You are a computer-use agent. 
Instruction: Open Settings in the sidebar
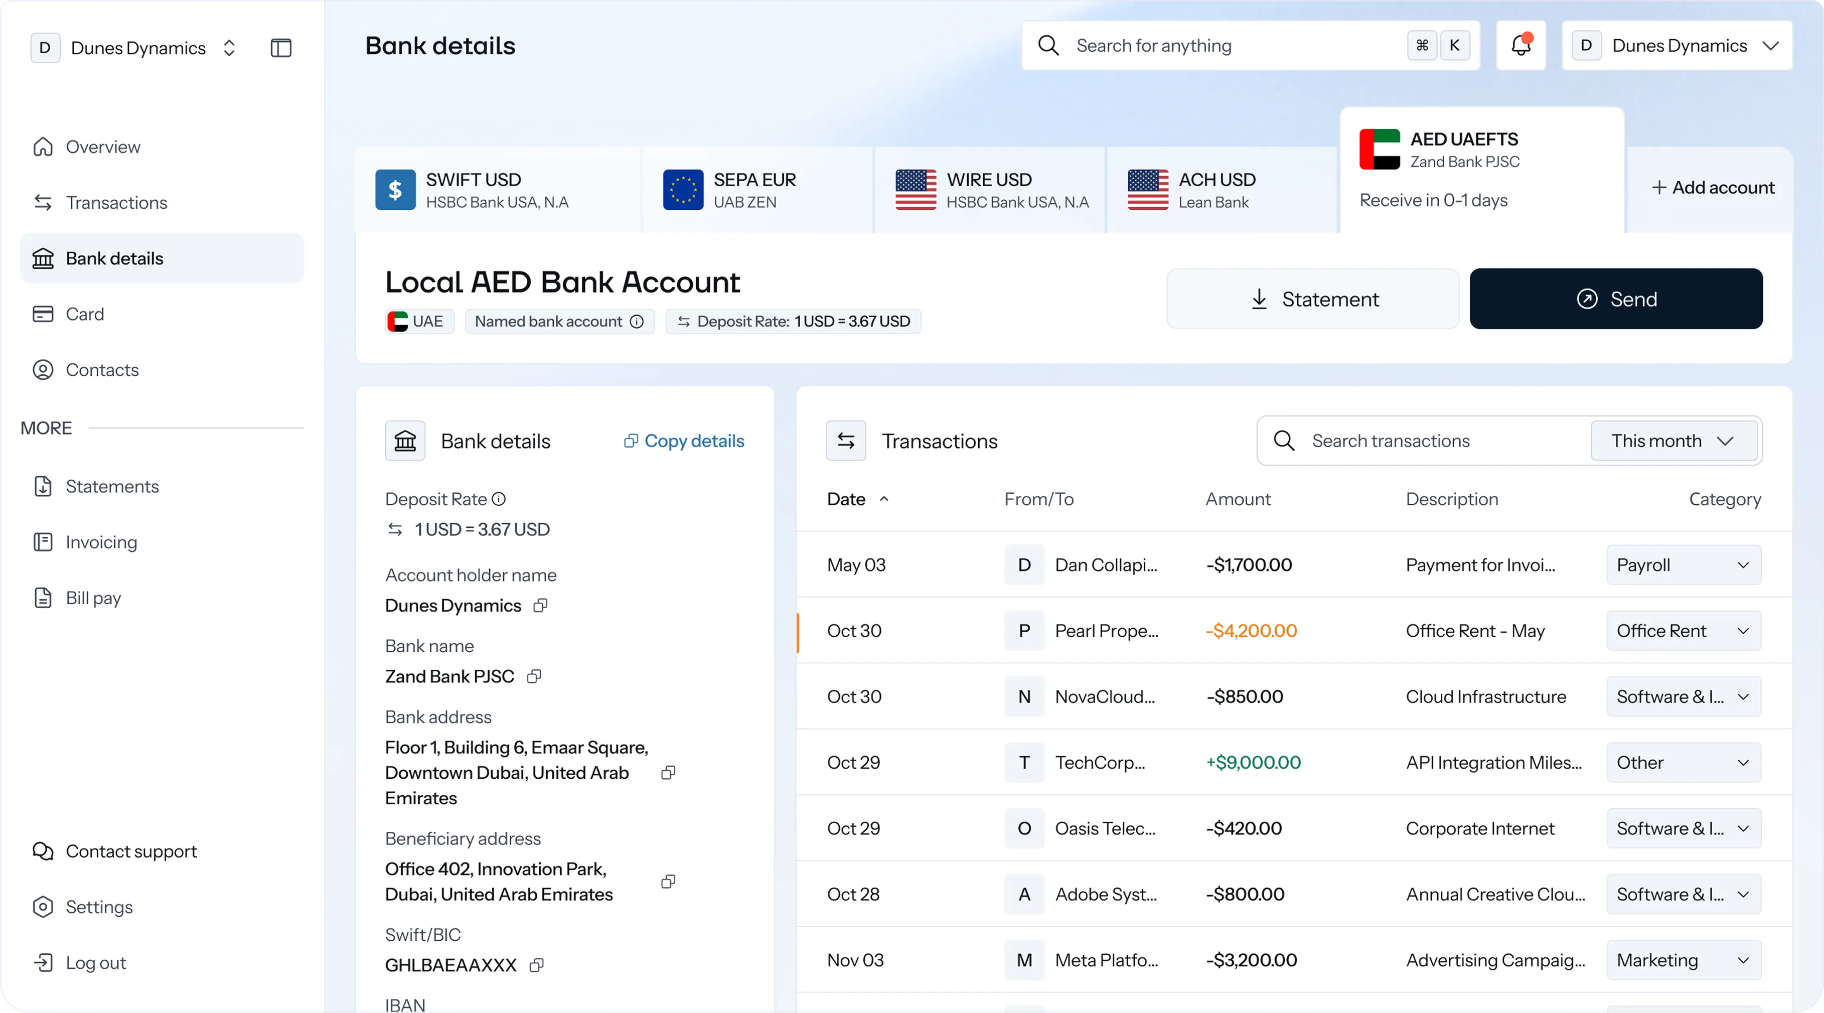(x=162, y=907)
